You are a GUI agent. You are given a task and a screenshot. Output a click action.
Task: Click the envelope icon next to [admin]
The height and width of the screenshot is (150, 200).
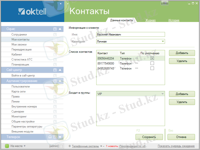(x=61, y=146)
